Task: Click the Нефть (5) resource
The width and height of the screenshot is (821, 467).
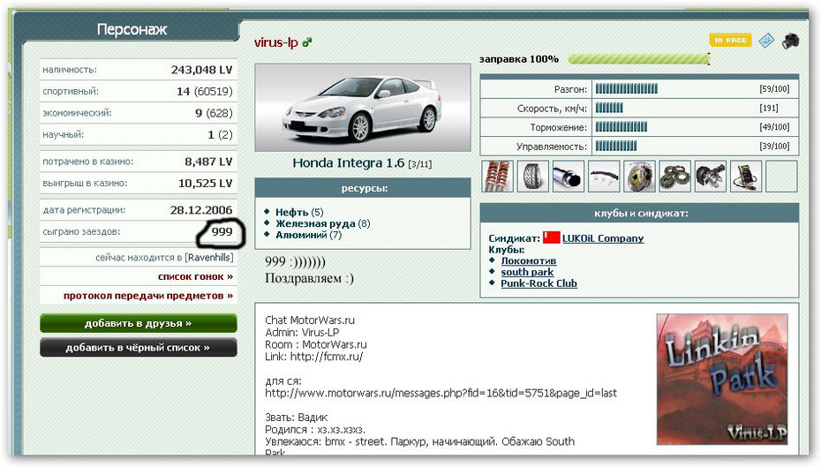Action: click(299, 212)
